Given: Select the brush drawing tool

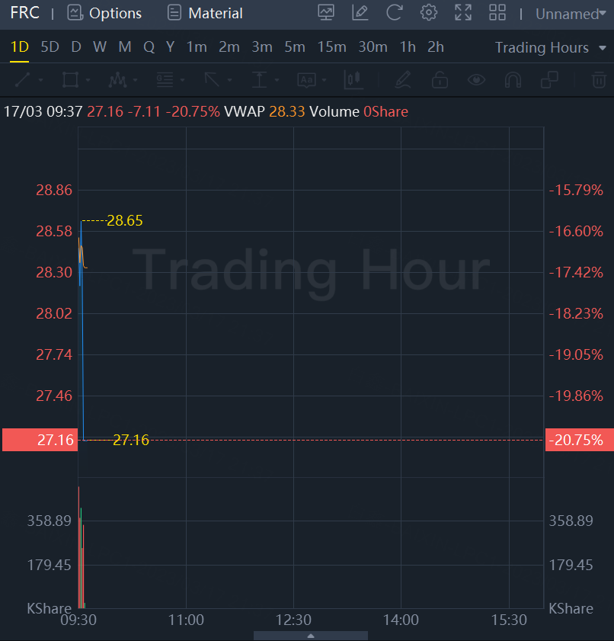Looking at the screenshot, I should (x=404, y=80).
